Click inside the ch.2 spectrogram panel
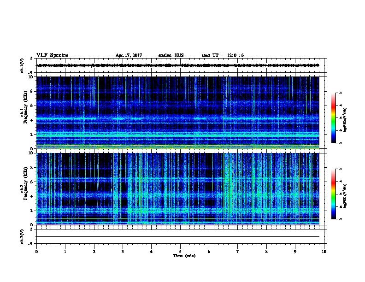Image resolution: width=365 pixels, height=282 pixels. coord(178,189)
